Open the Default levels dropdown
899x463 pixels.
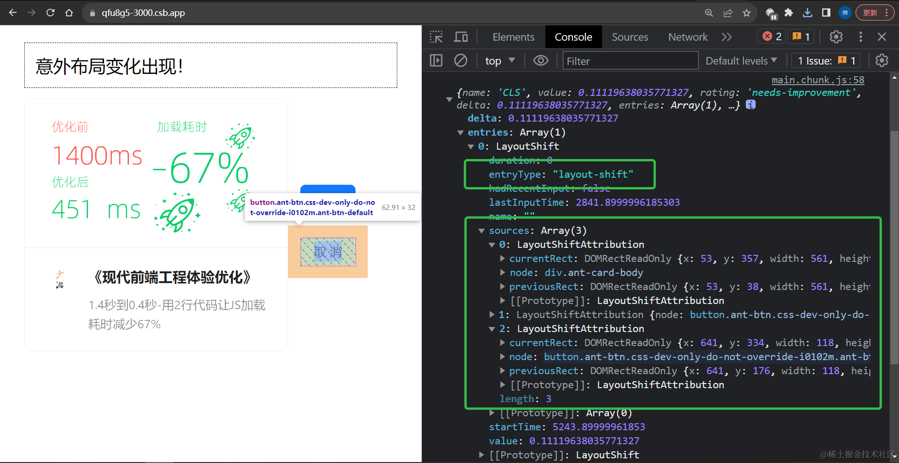point(741,61)
